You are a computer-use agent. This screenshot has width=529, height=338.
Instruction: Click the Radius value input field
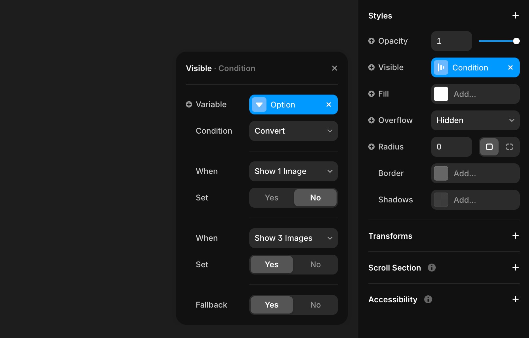[451, 147]
